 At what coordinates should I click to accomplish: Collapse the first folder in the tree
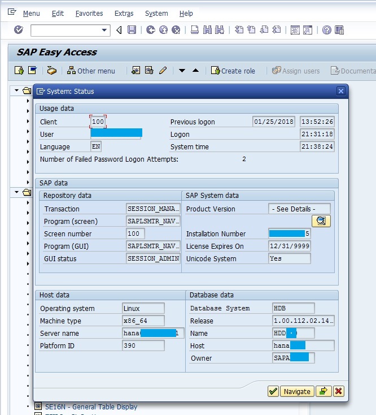click(x=16, y=90)
